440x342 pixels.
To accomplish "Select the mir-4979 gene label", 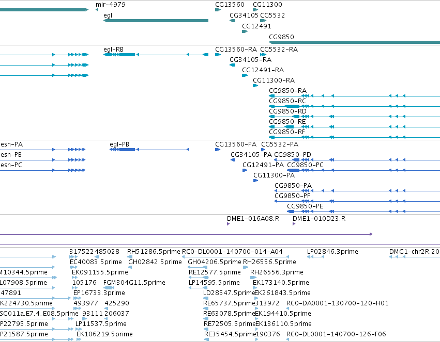I will pos(111,5).
